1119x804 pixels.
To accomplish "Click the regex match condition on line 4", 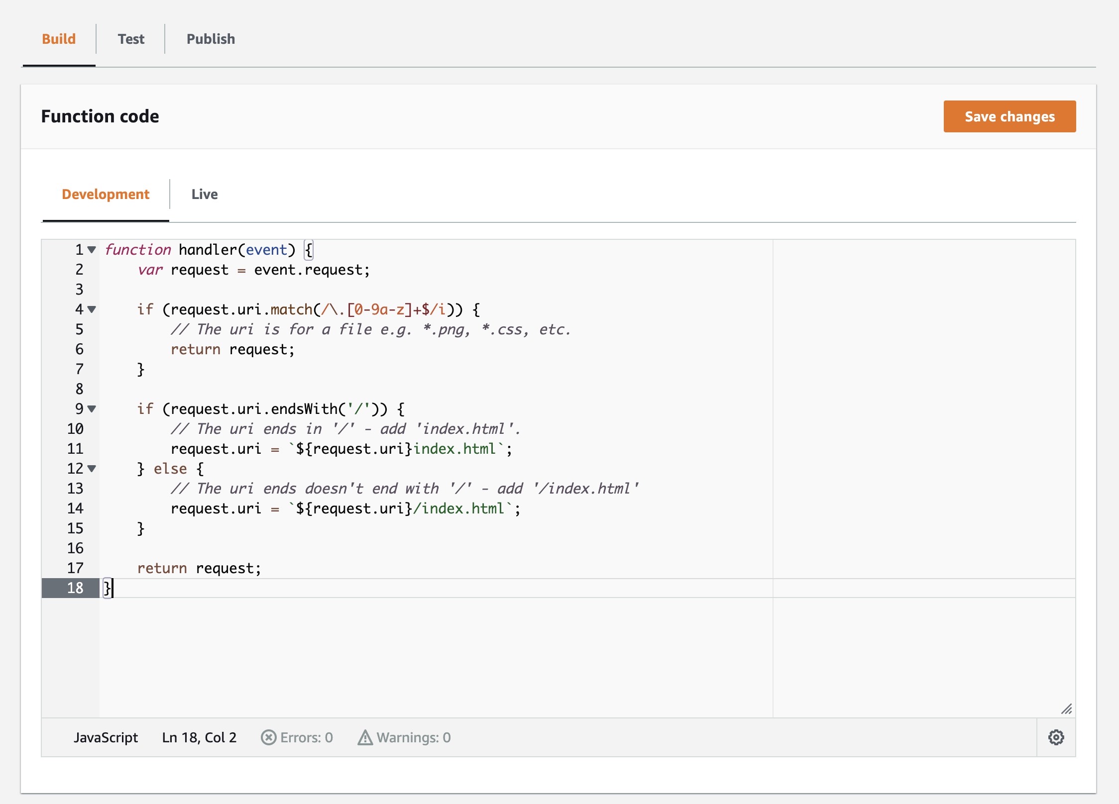I will (x=309, y=309).
